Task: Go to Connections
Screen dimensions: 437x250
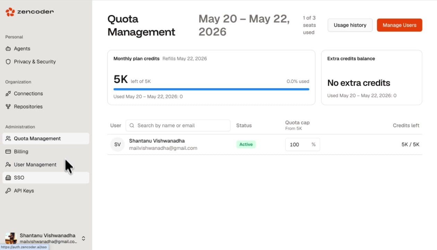Action: tap(46, 93)
